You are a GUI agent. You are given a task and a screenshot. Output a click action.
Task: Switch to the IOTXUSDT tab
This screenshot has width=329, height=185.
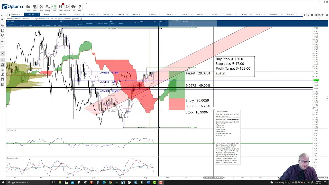[x=290, y=15]
